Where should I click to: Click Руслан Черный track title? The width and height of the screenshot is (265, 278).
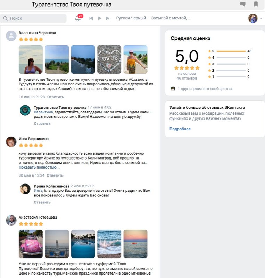pyautogui.click(x=153, y=18)
